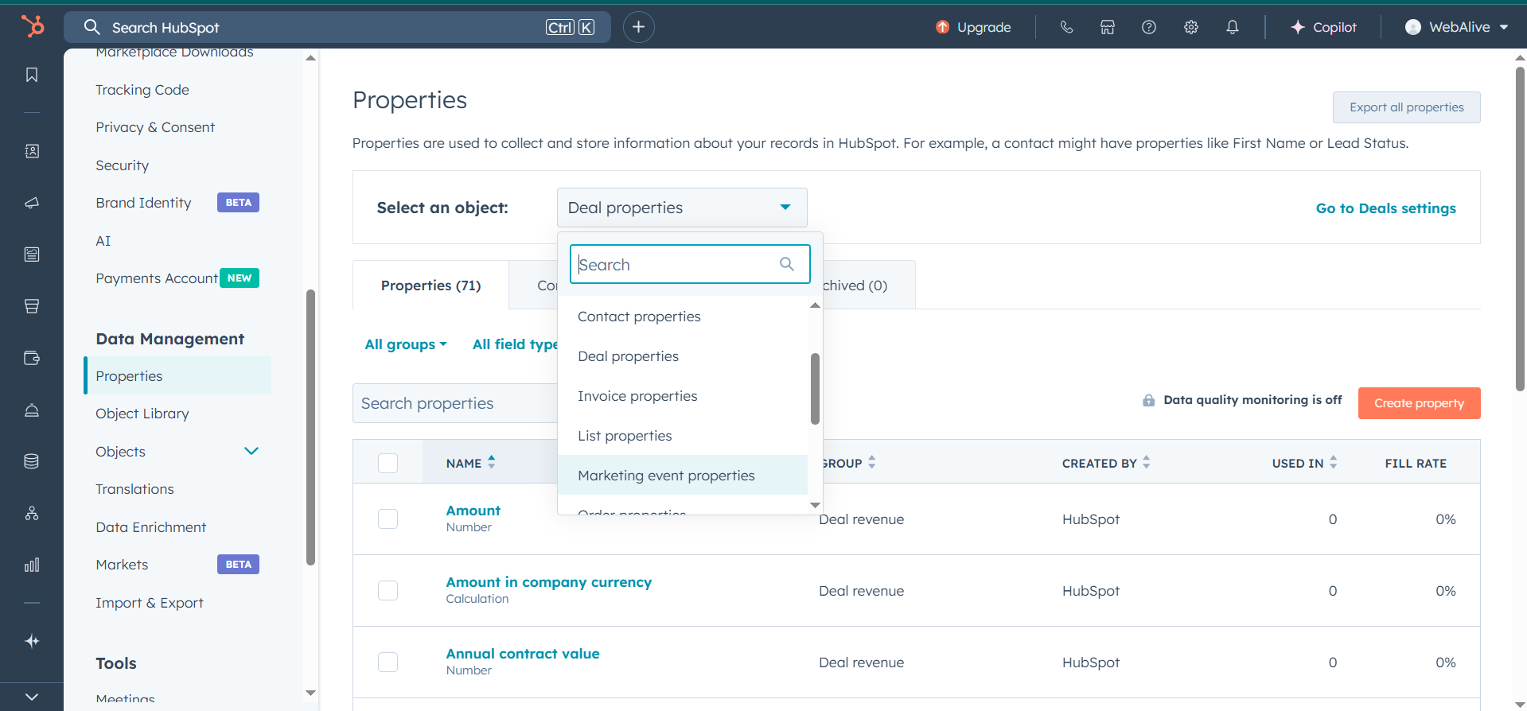Open Import & Export in sidebar
The width and height of the screenshot is (1527, 711).
coord(150,603)
